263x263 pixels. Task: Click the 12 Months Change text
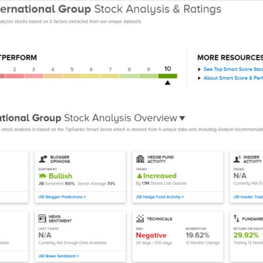[203, 243]
